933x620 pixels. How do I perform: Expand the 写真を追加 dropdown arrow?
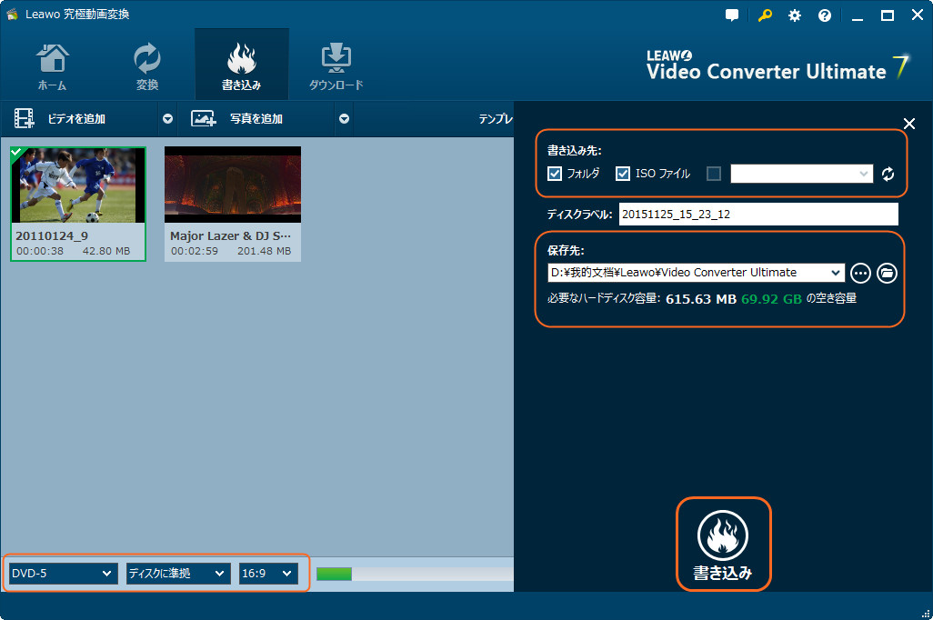pyautogui.click(x=344, y=119)
